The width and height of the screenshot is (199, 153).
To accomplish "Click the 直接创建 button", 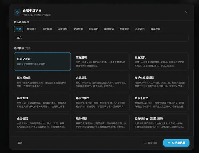I will [x=151, y=143].
